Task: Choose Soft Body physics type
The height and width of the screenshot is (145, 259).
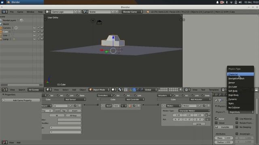Action: (240, 91)
